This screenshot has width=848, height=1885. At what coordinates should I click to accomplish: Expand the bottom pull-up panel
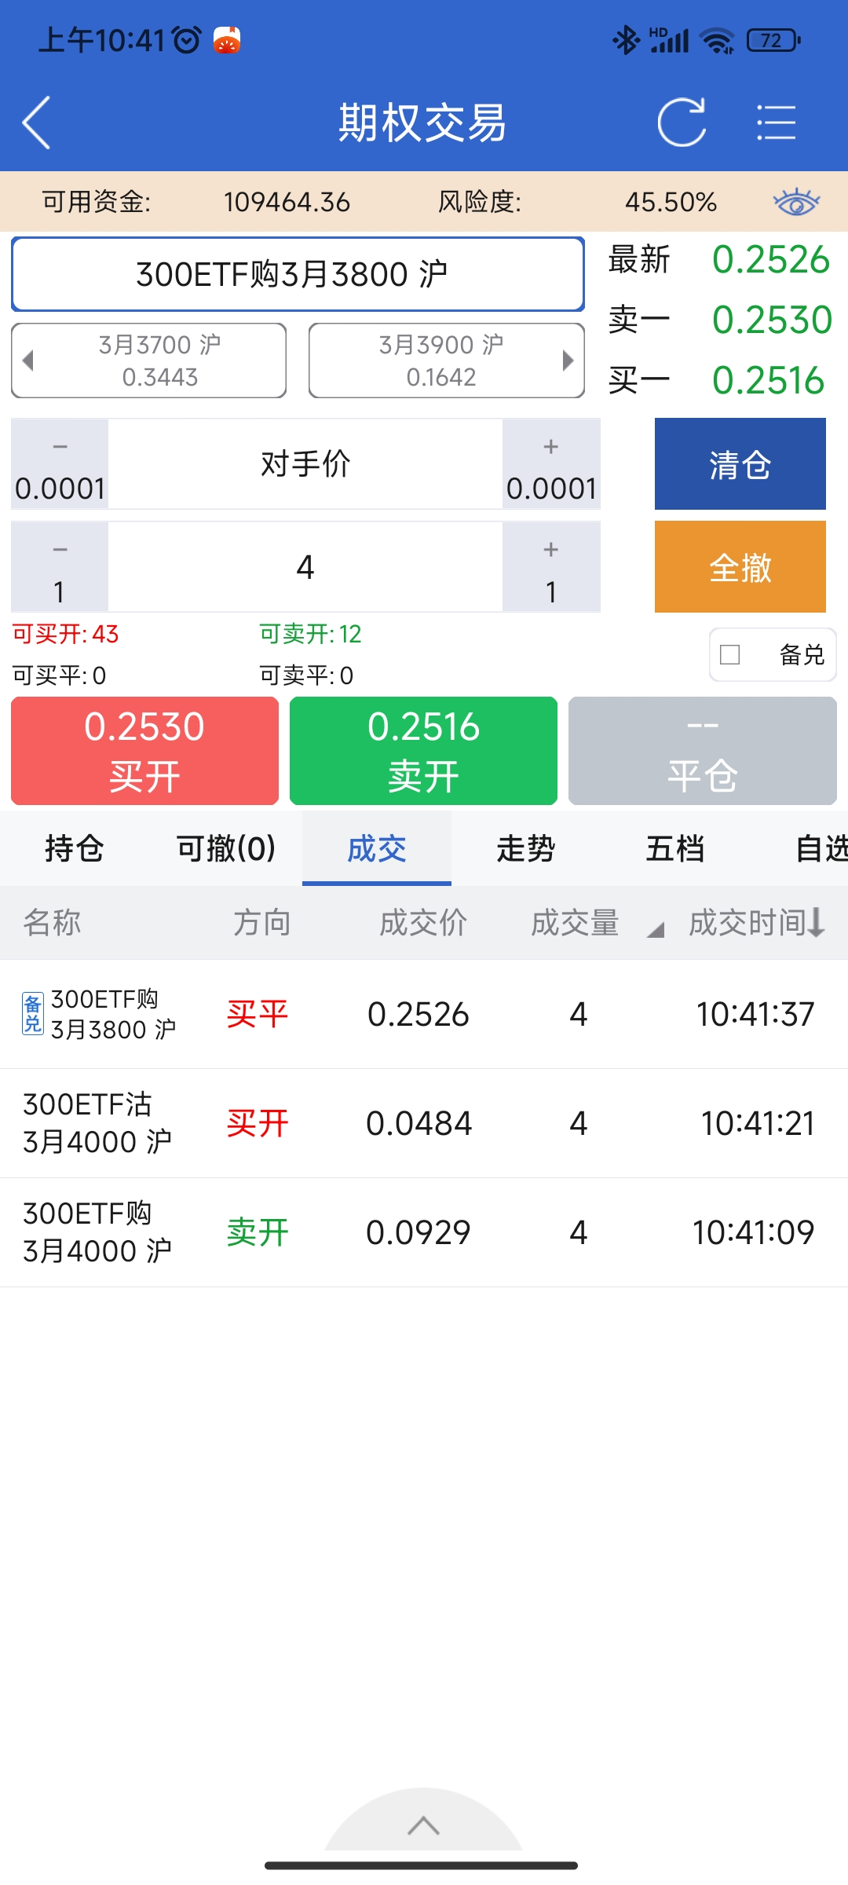coord(423,1825)
